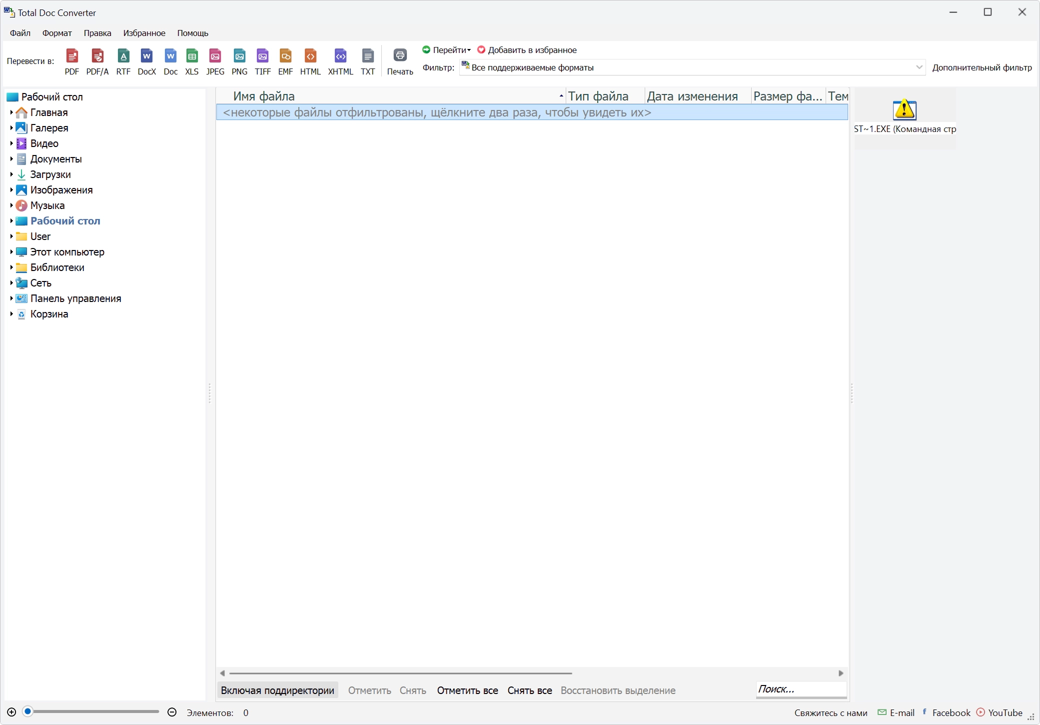Screen dimensions: 1040x725
Task: Select User folder in tree
Action: click(40, 236)
